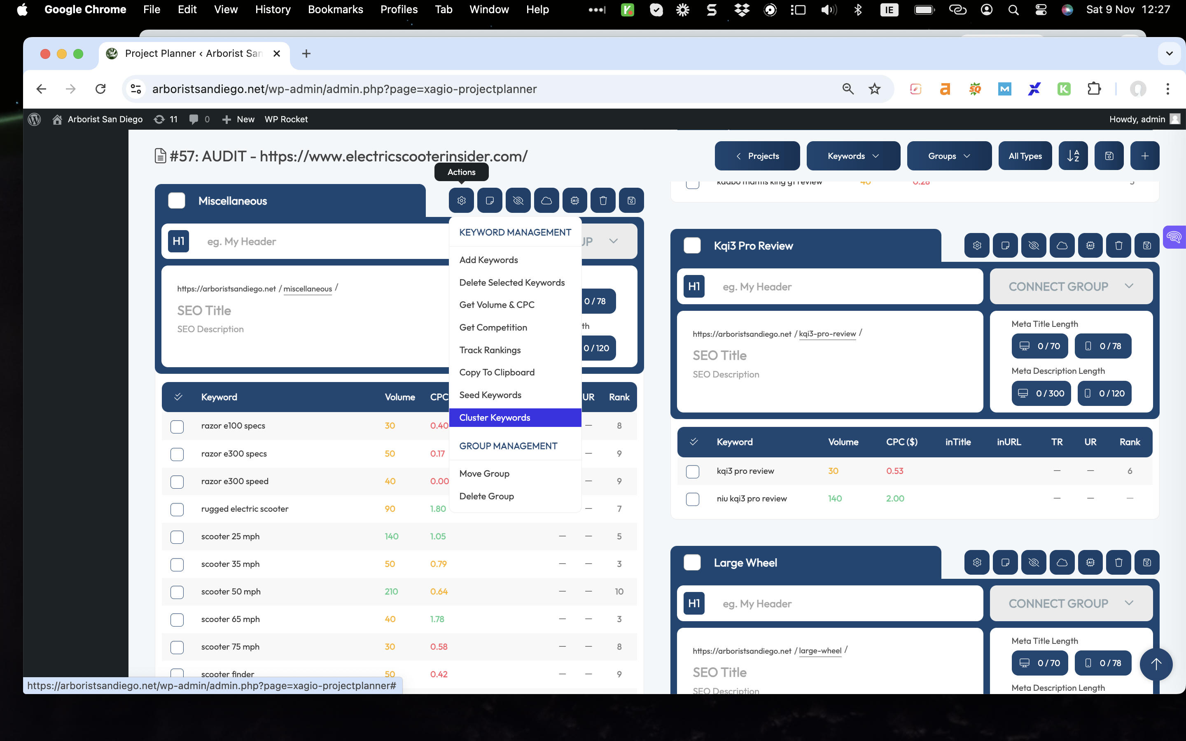Click hidden-eye icon in Kqi3 Pro Review group
Viewport: 1186px width, 741px height.
pos(1034,245)
